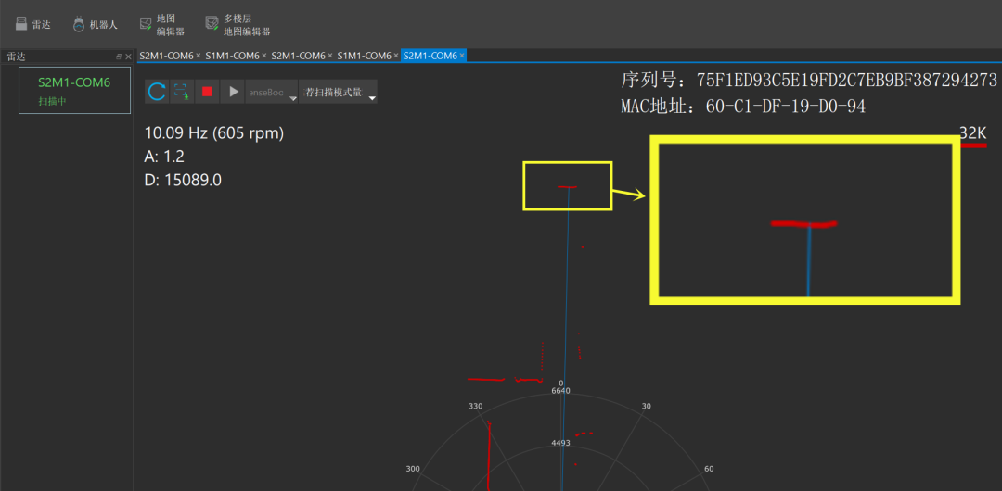The image size is (1002, 491).
Task: Click the save scan data icon
Action: [x=182, y=92]
